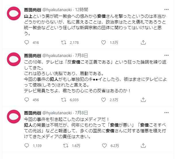
Task: Open 百田尚樹 profile name in first tweet
Action: point(32,10)
